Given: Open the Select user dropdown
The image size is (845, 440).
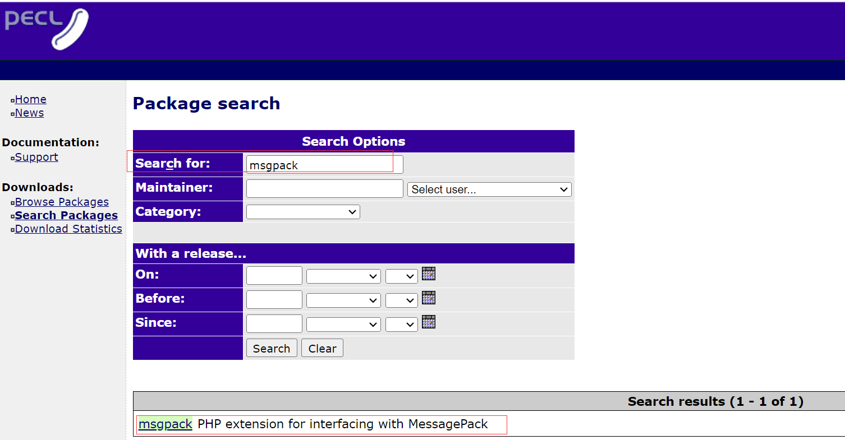Looking at the screenshot, I should coord(489,189).
